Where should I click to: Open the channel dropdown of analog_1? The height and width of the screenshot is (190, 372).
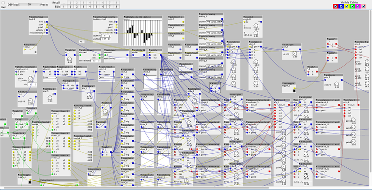215,22
